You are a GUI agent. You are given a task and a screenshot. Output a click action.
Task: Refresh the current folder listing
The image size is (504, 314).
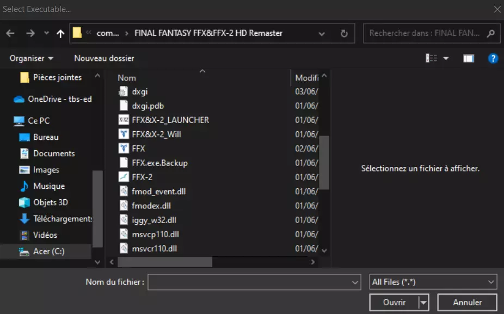(344, 33)
